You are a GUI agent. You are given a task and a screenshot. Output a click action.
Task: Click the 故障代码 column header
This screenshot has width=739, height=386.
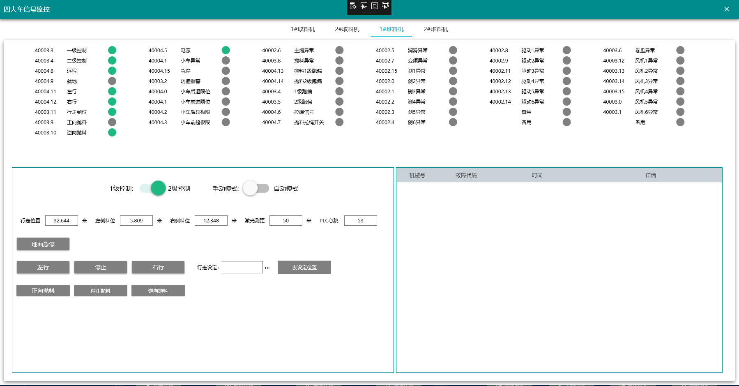[466, 175]
